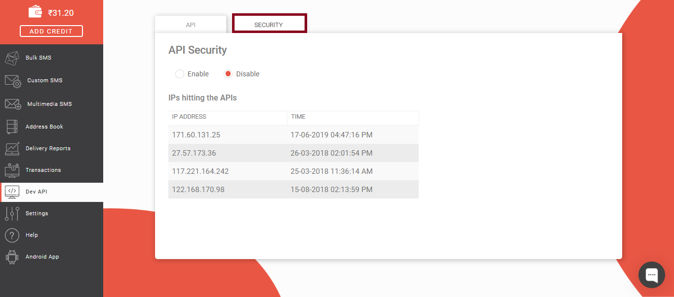Click timestamp 26-03-2018 02:01:54 PM
Image resolution: width=674 pixels, height=297 pixels.
pyautogui.click(x=332, y=153)
